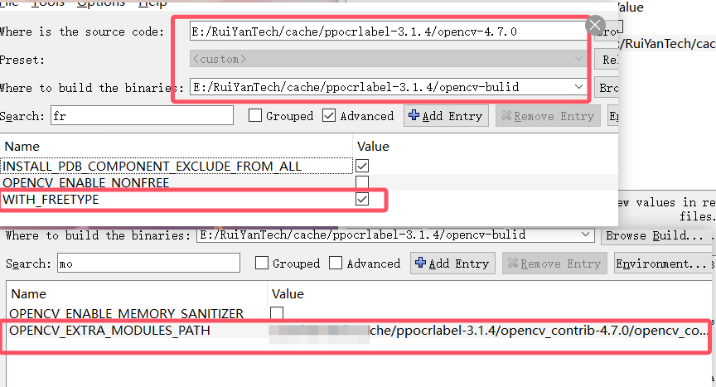Click the plus icon on the lower Add Entry button
This screenshot has width=716, height=387.
point(420,263)
